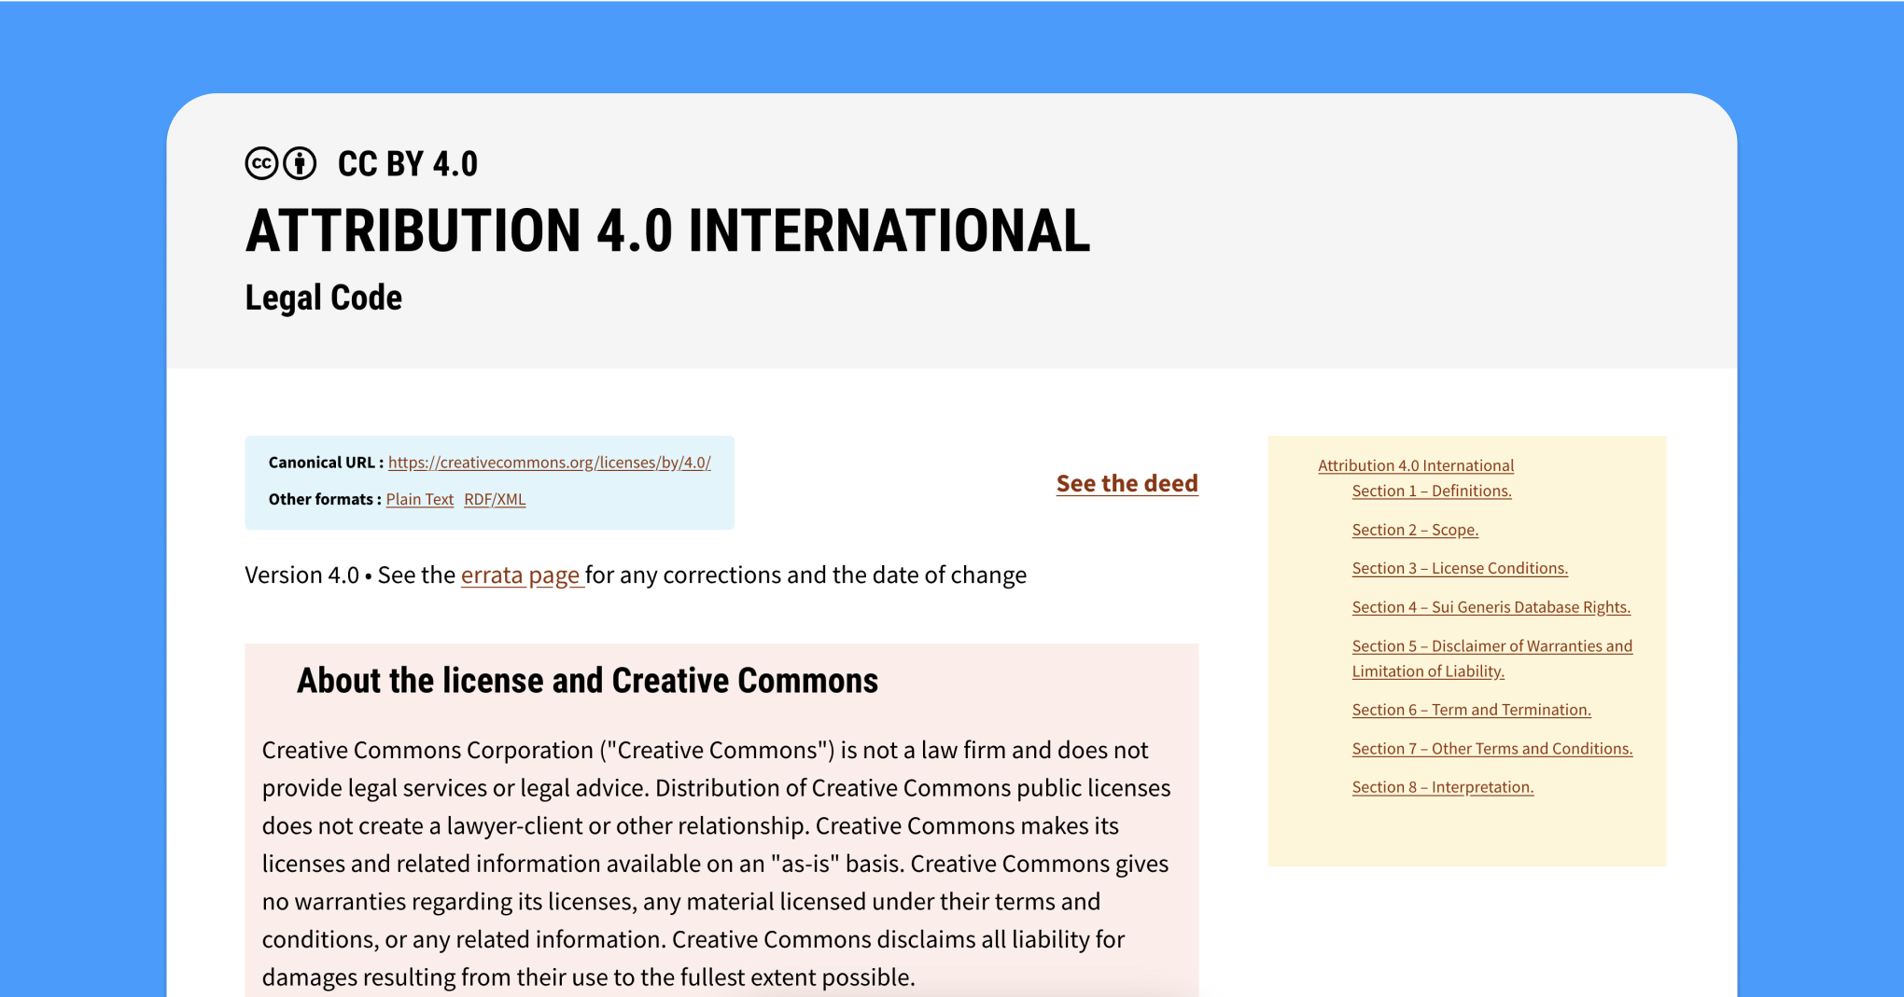
Task: Go to Section 8 – Interpretation
Action: click(x=1442, y=787)
